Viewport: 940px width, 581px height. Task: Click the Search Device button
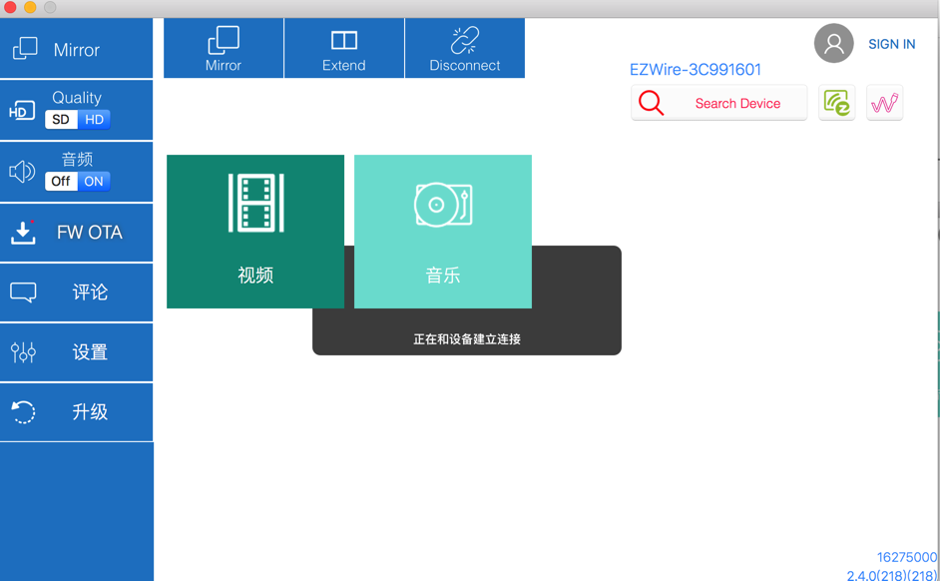(x=718, y=103)
